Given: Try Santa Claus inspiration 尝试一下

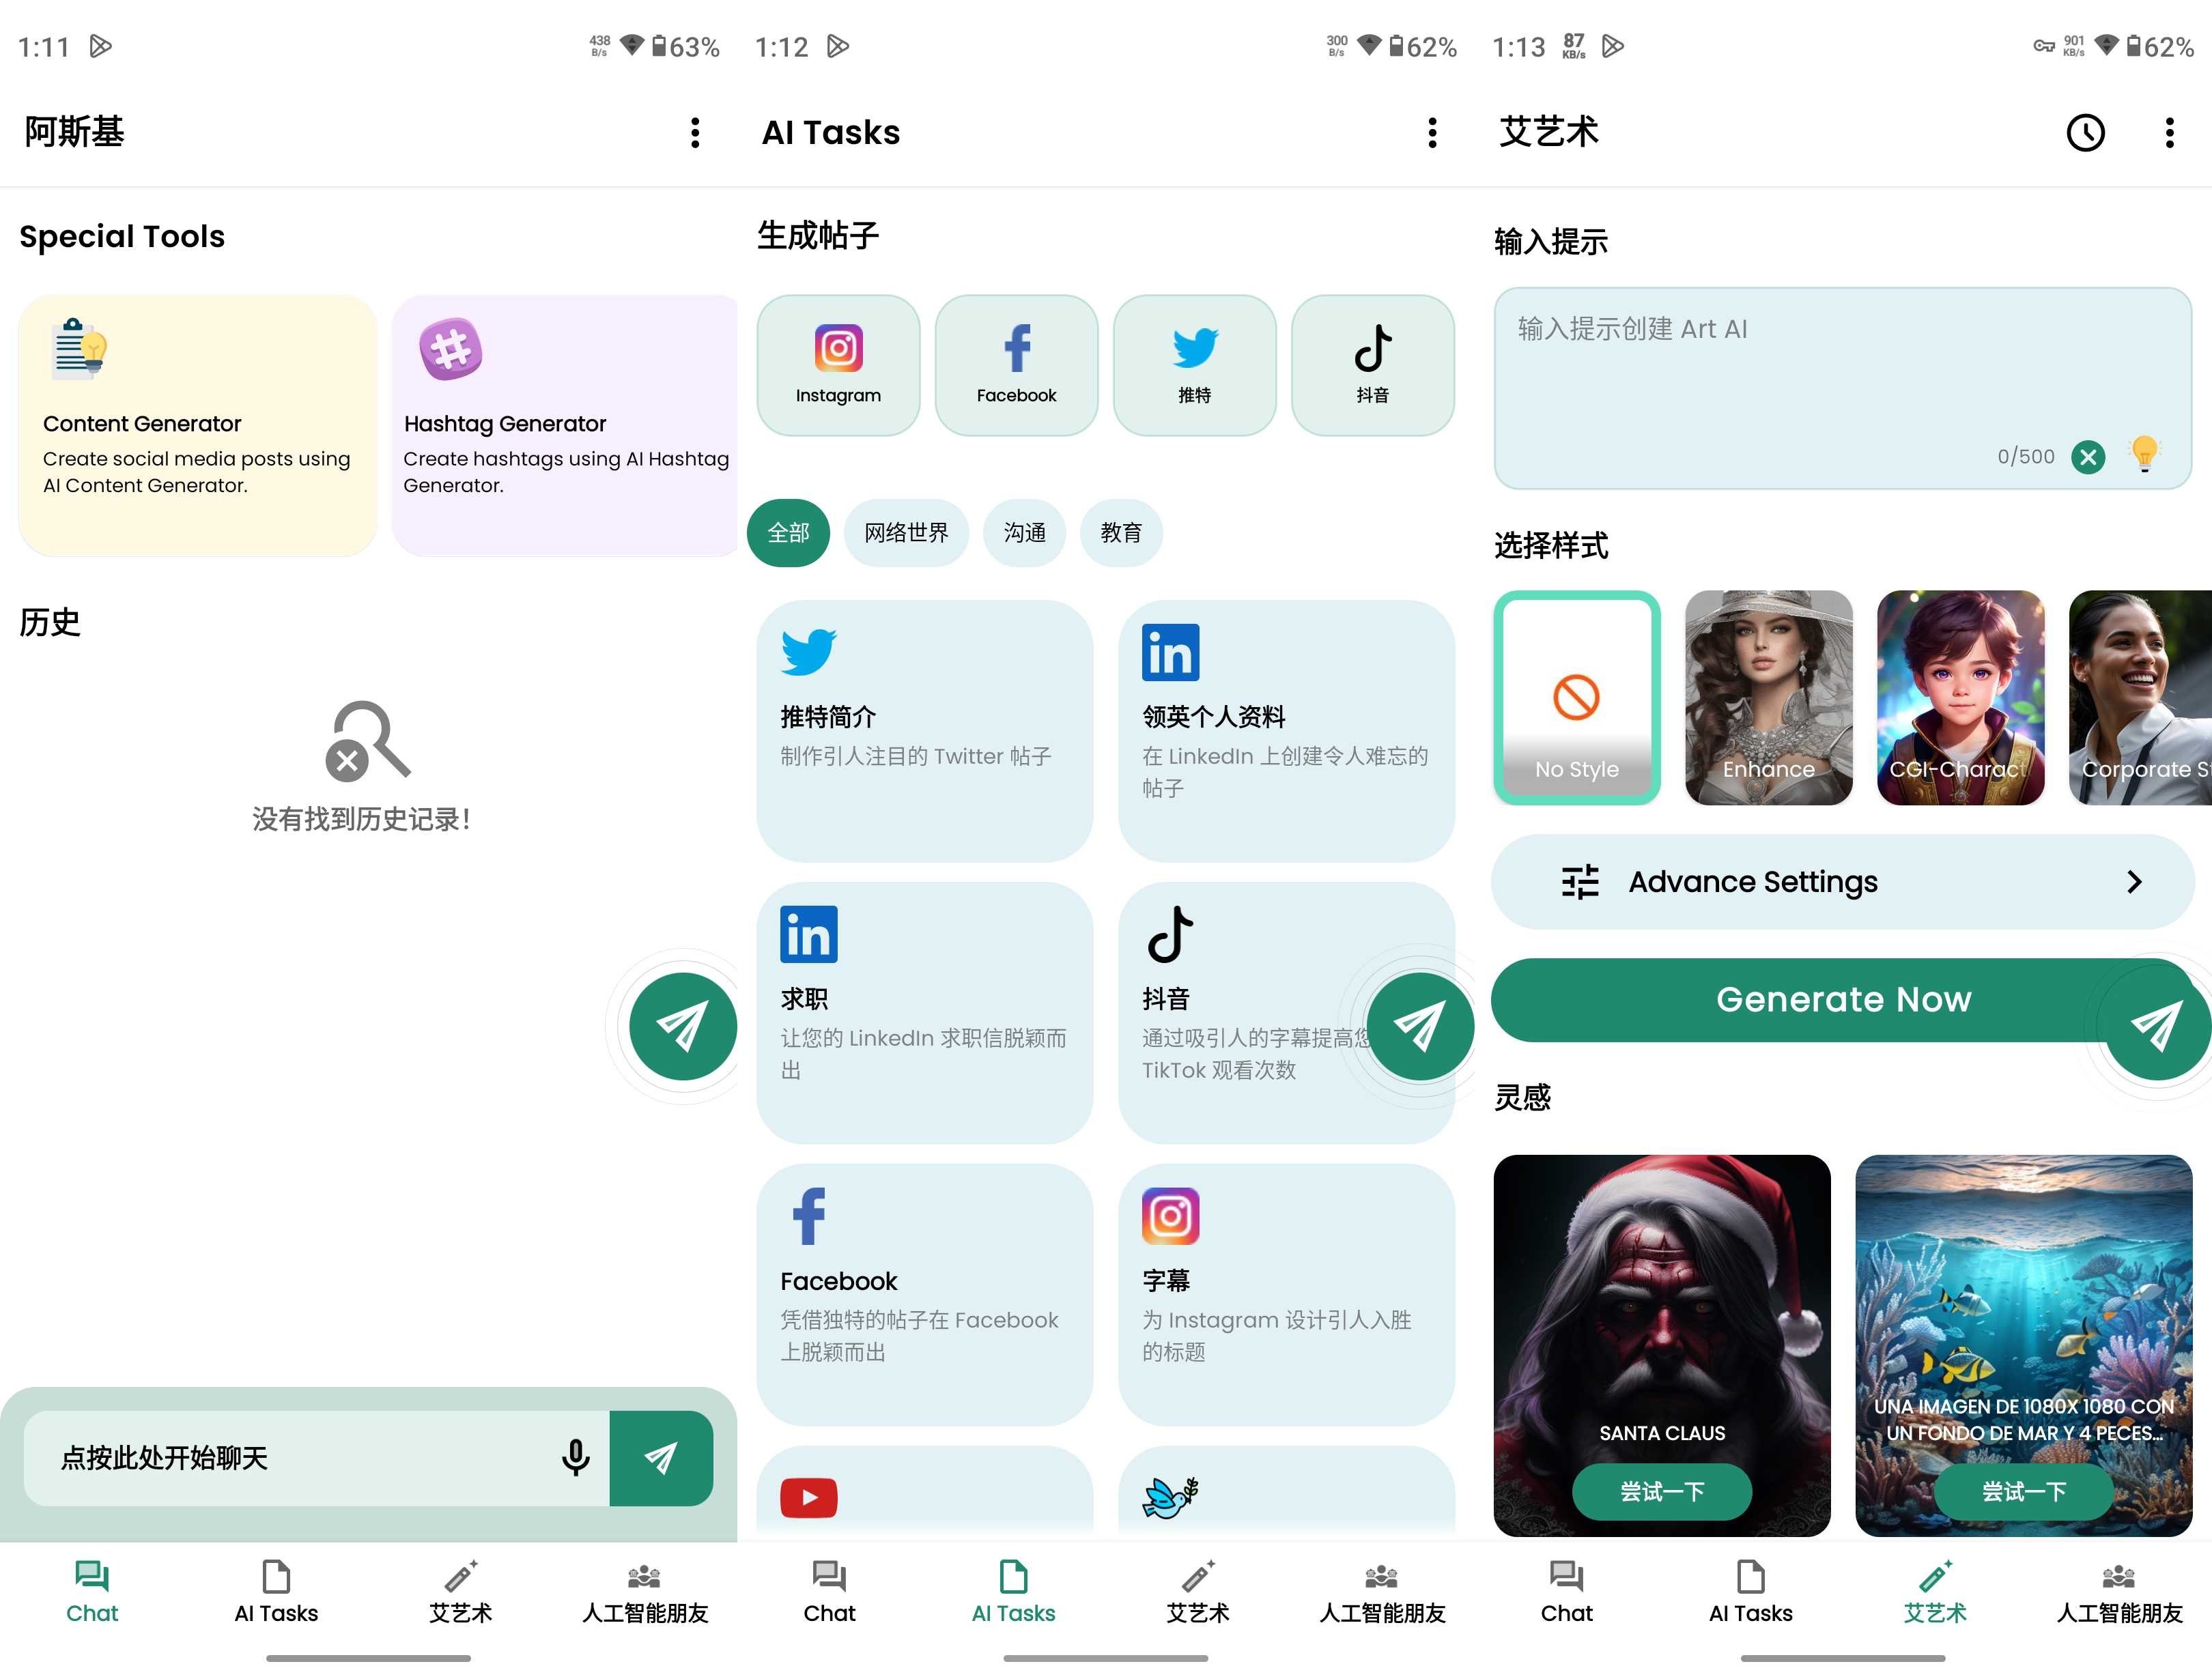Looking at the screenshot, I should click(1660, 1492).
